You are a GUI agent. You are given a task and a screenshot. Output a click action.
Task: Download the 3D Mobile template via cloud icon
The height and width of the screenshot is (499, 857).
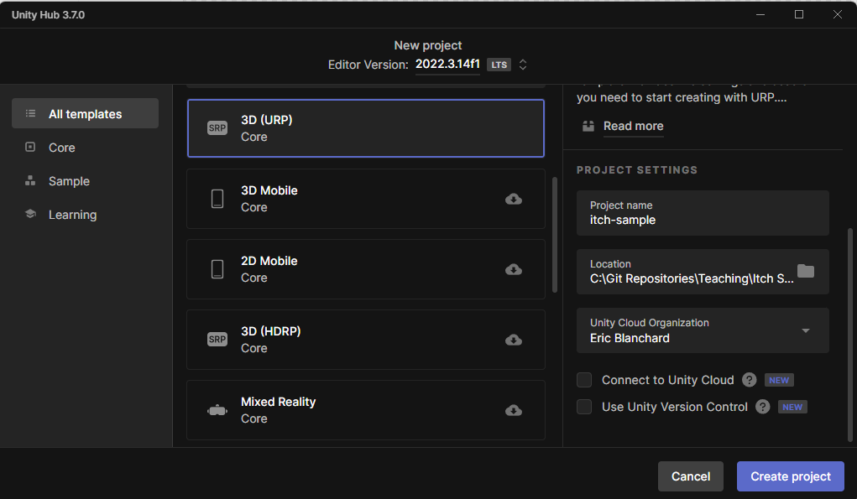(x=513, y=199)
